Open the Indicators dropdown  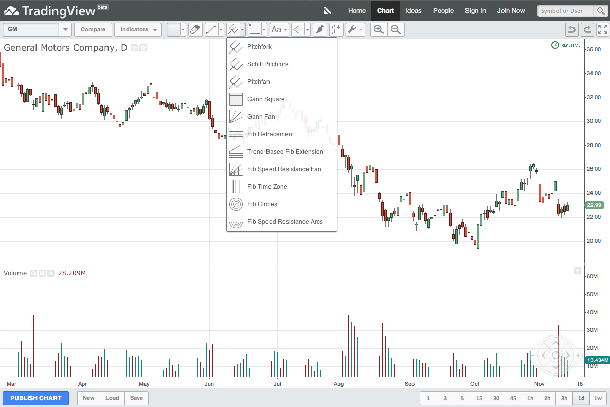pos(138,30)
